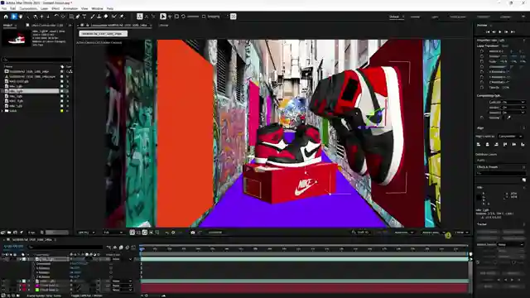Take a snapshot with the viewer camera icon
The height and width of the screenshot is (298, 530).
coord(193,233)
